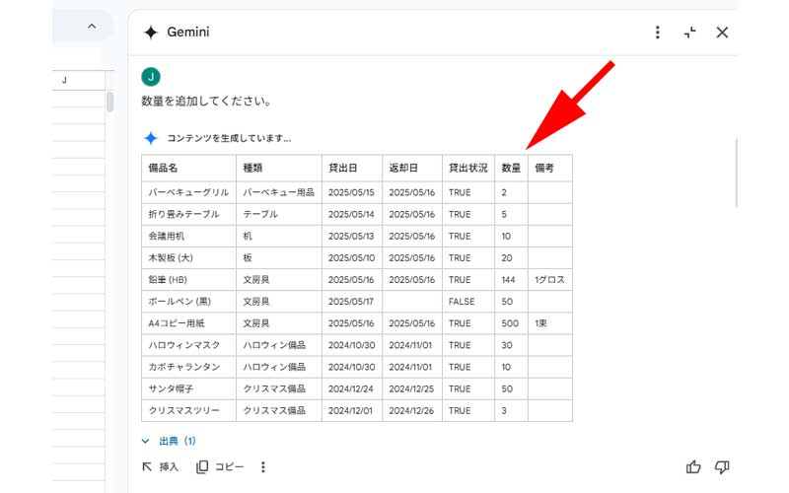Insert the generated table into the sheet
789x493 pixels.
click(x=161, y=466)
